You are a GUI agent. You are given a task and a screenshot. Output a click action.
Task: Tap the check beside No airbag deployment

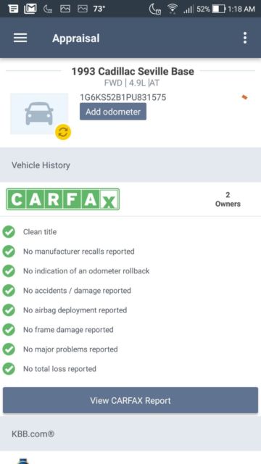(x=9, y=310)
